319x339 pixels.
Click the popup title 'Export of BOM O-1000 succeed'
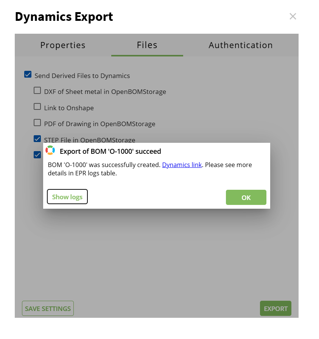pos(110,152)
